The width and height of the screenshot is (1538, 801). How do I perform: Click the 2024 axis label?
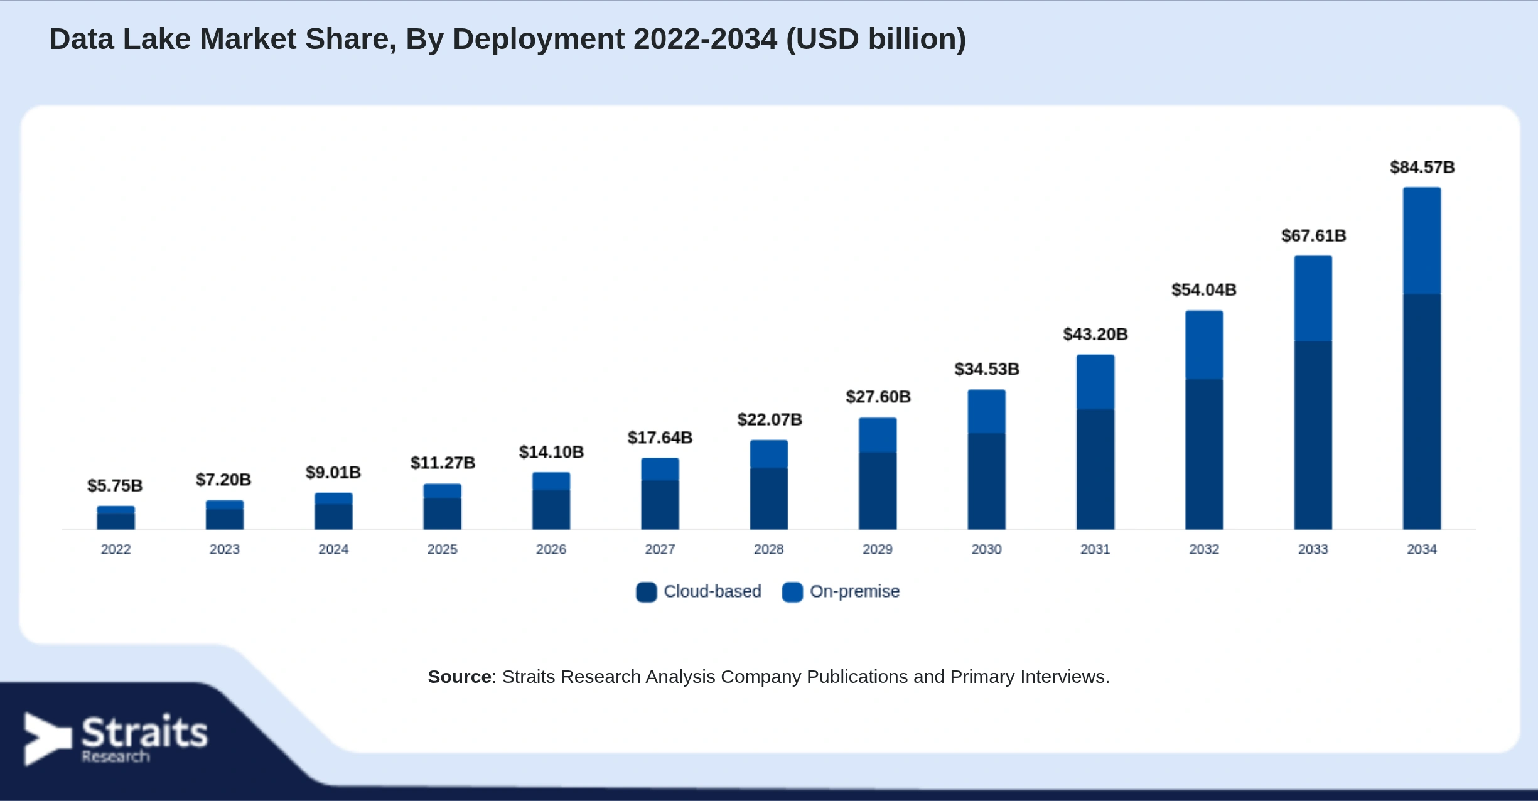coord(333,549)
